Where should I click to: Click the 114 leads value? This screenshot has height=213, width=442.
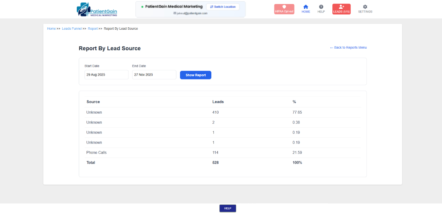[x=215, y=153]
